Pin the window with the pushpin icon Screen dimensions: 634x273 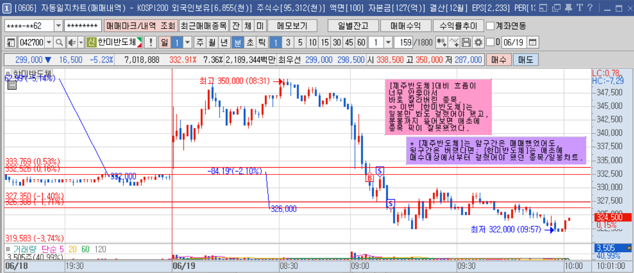(x=568, y=8)
